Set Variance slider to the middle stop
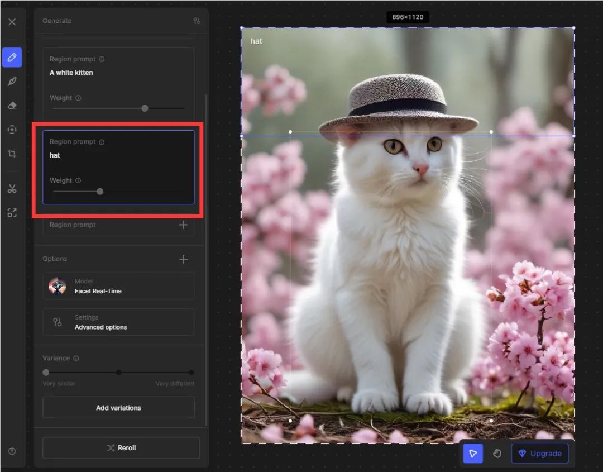The image size is (603, 472). (118, 373)
